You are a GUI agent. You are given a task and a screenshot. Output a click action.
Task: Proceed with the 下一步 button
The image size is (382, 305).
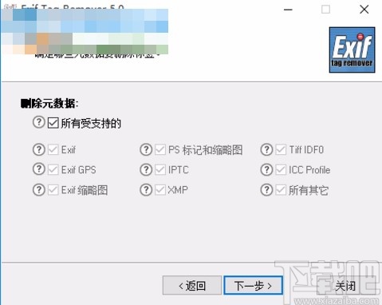point(253,285)
